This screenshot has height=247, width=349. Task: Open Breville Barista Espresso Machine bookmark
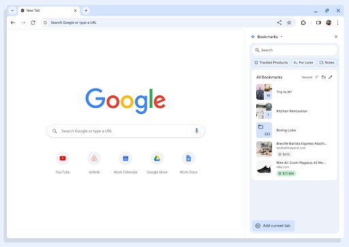pyautogui.click(x=294, y=149)
